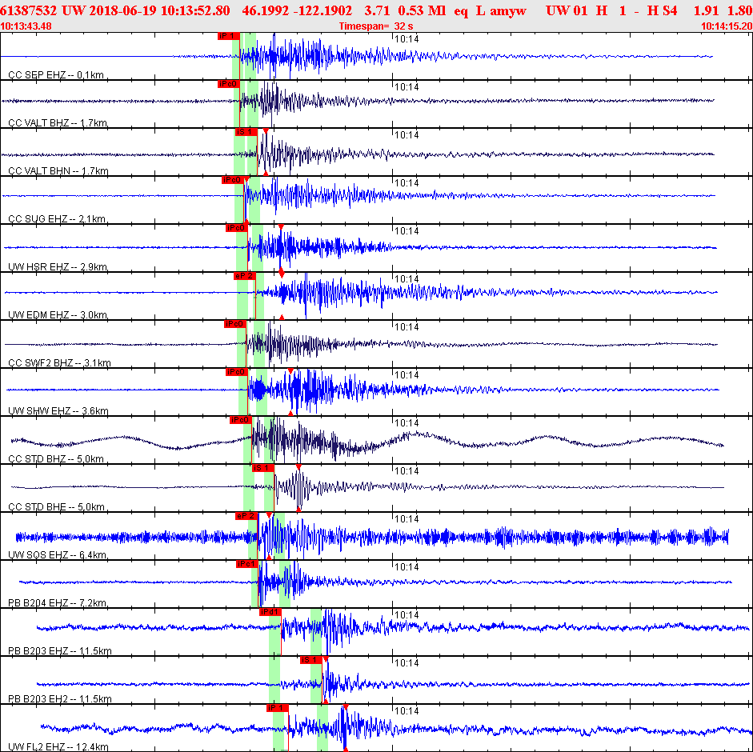The image size is (753, 752).
Task: Click the UW HSR EHZ -- 2.9km station label
Action: click(x=58, y=267)
